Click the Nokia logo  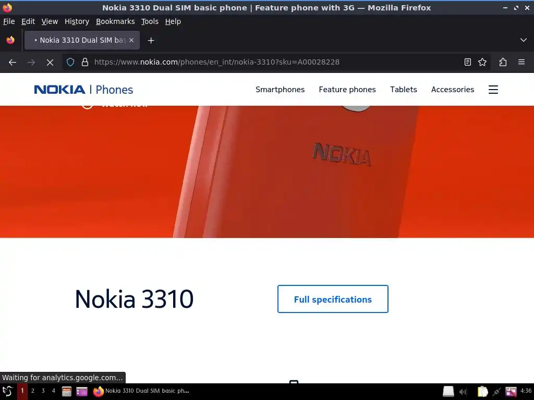pos(59,90)
